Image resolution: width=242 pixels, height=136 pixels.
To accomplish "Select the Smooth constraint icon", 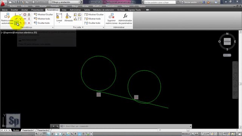I will (x=20, y=23).
